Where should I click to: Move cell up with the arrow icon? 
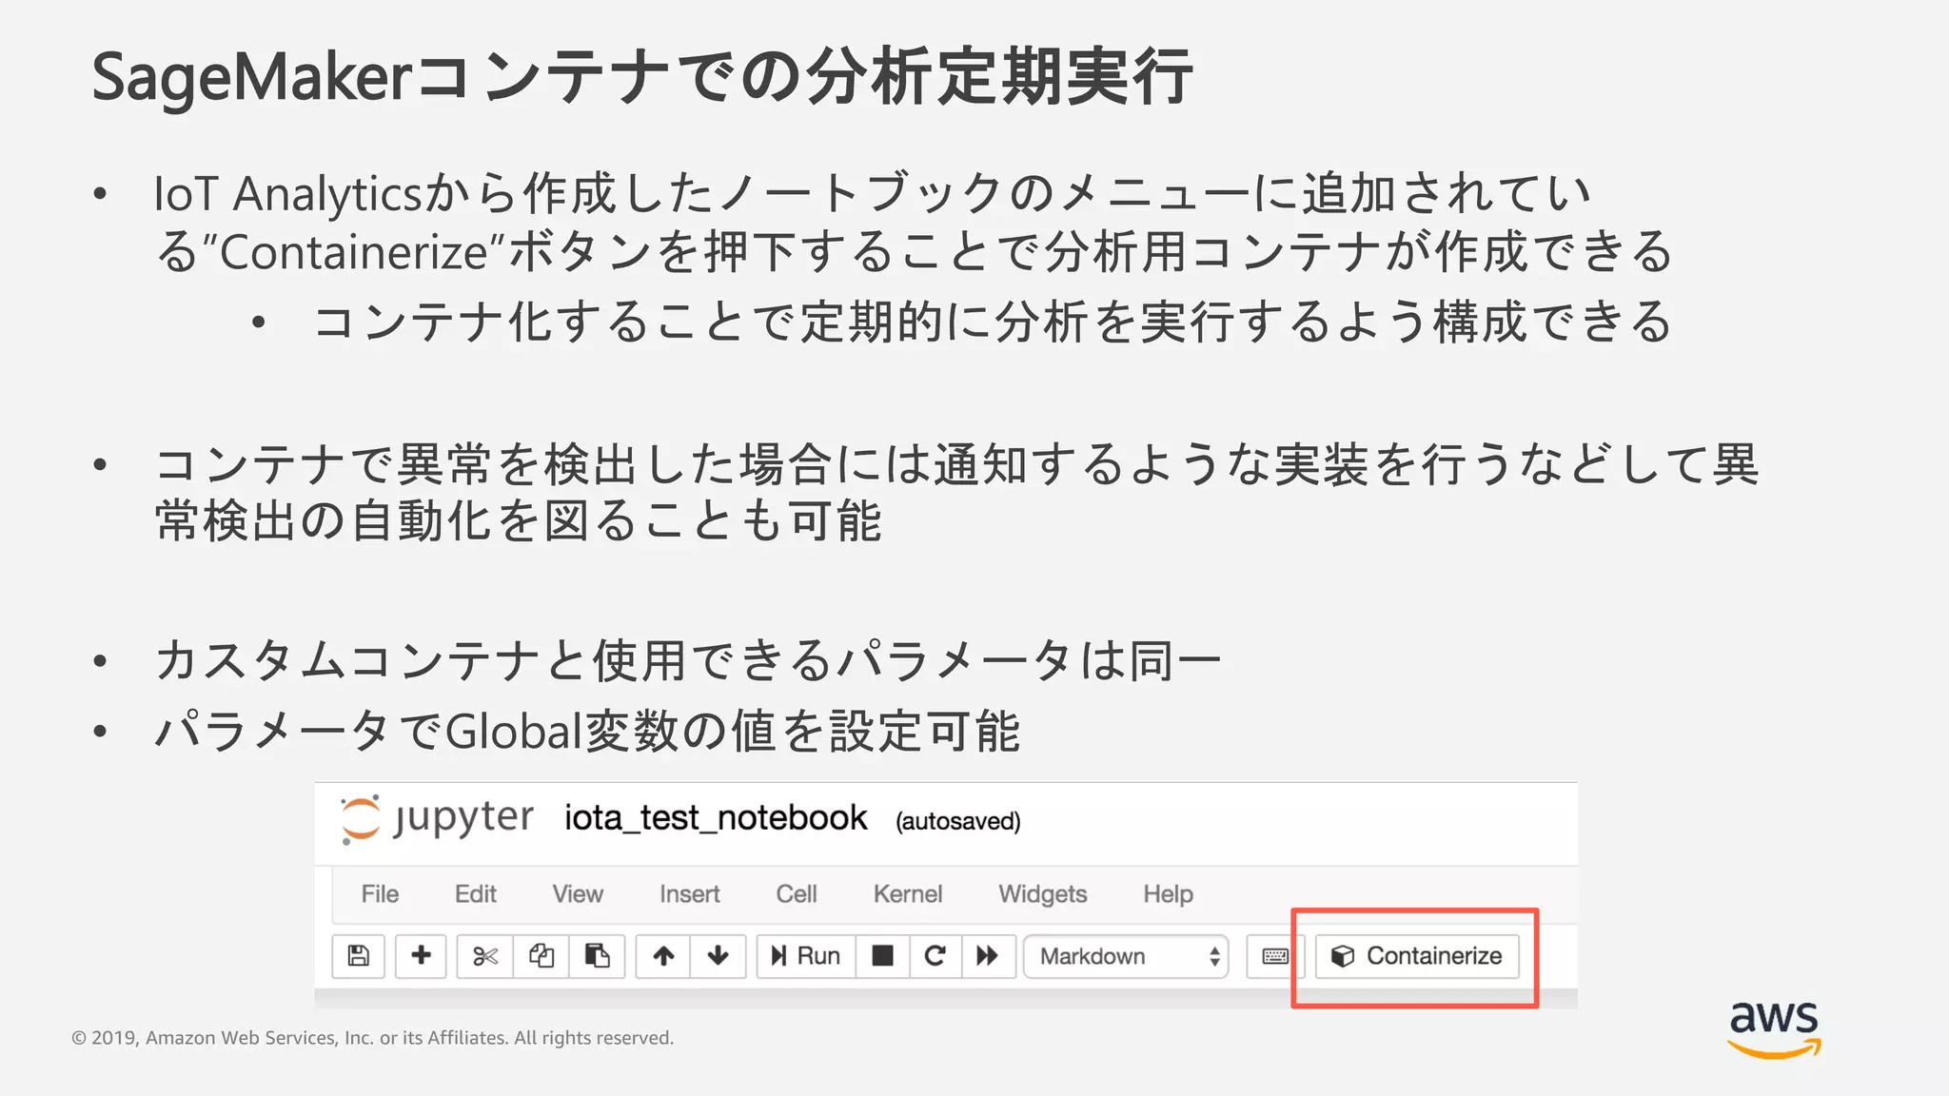663,956
